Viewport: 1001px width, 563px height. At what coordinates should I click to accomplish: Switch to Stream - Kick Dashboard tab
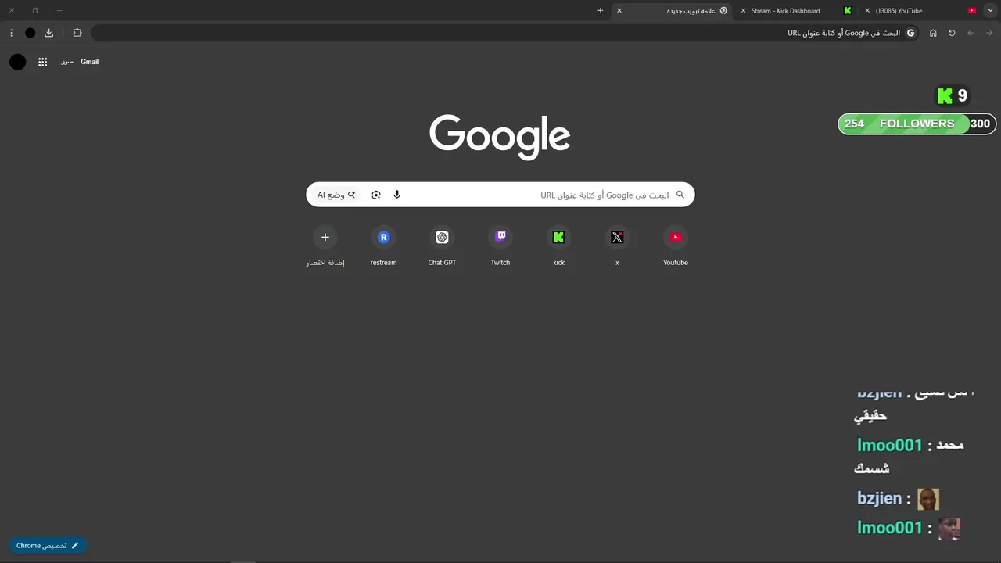point(796,11)
